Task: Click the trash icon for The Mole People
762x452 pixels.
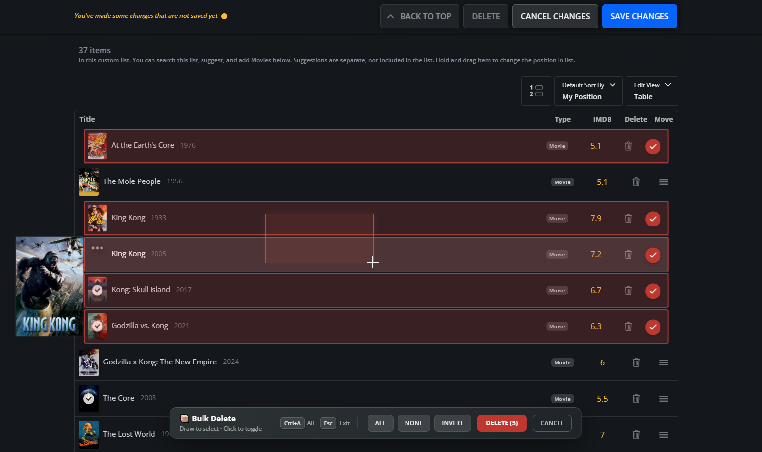Action: coord(636,182)
